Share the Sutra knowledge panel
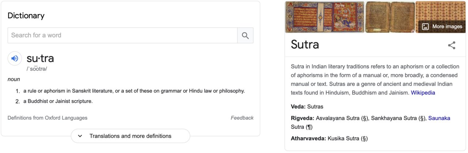The height and width of the screenshot is (153, 468). click(452, 45)
